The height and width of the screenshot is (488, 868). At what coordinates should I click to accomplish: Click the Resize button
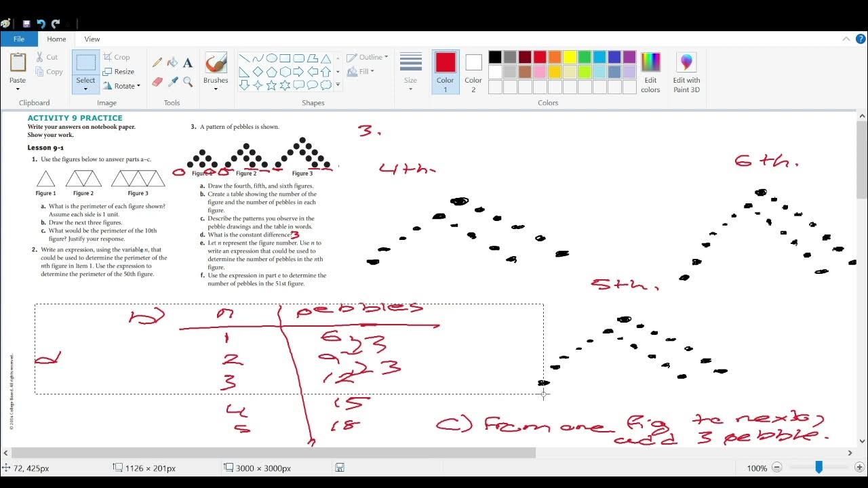pos(119,71)
